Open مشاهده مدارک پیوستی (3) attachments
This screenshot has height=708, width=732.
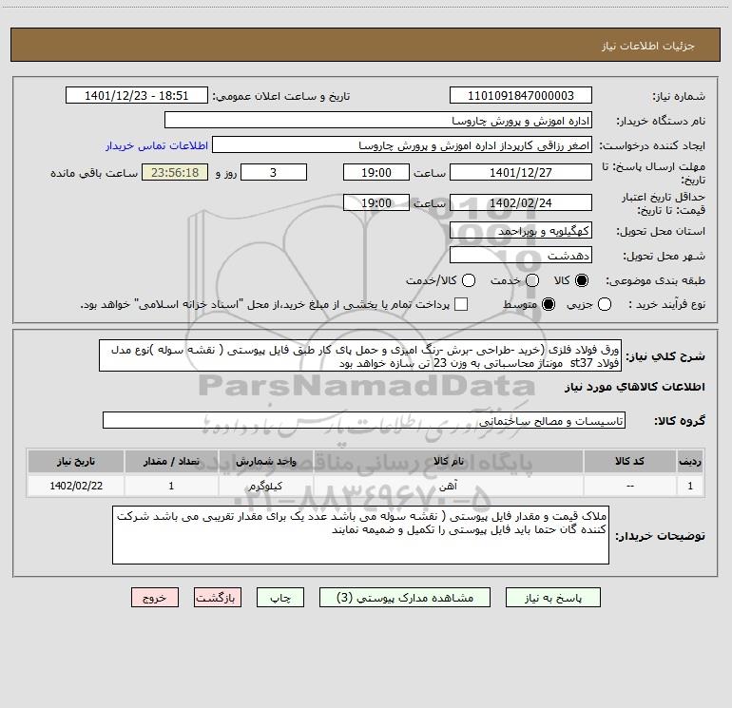click(405, 598)
